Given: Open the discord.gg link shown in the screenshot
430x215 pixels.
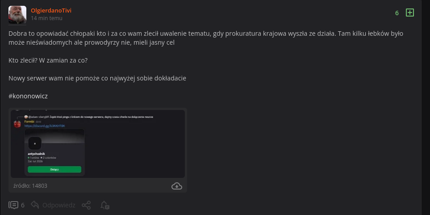Looking at the screenshot, I should 45,126.
